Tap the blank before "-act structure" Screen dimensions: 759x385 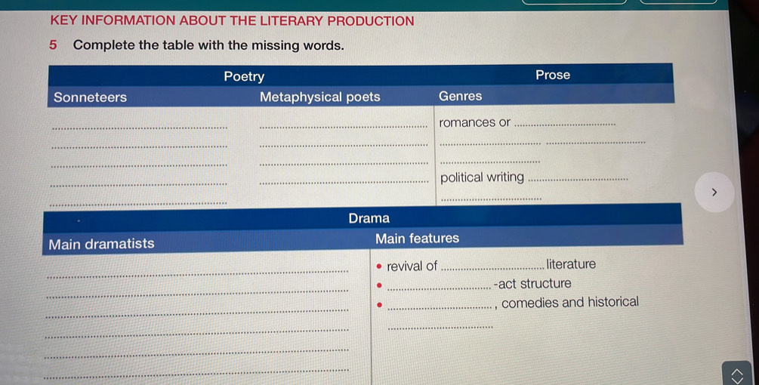tap(438, 285)
